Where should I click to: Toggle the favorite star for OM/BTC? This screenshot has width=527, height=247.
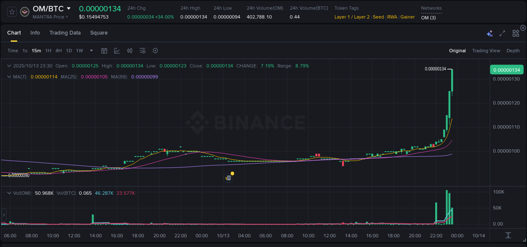pyautogui.click(x=11, y=12)
